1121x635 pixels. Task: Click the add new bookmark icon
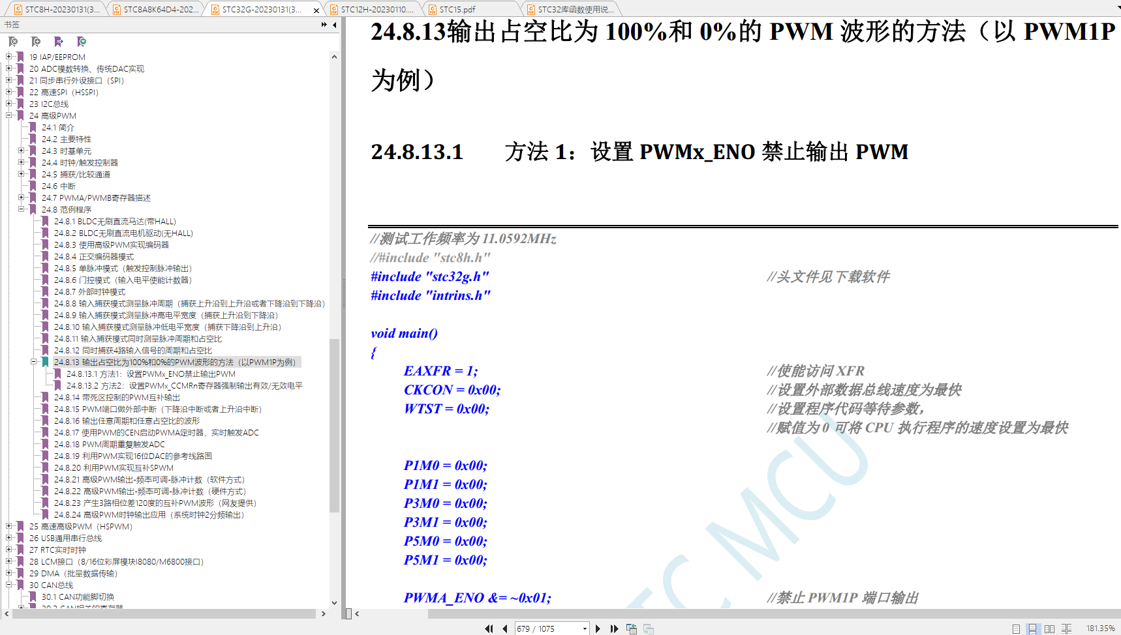pyautogui.click(x=36, y=42)
